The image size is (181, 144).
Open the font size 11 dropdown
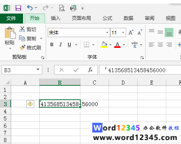point(123,32)
